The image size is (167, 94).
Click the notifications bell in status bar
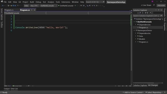tap(165, 92)
